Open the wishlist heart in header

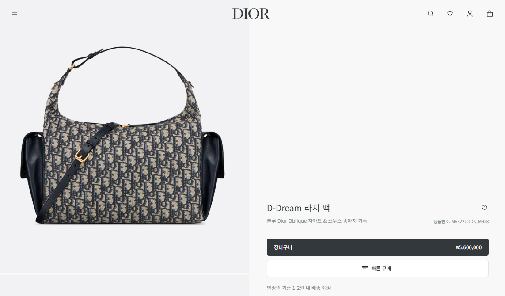point(450,14)
